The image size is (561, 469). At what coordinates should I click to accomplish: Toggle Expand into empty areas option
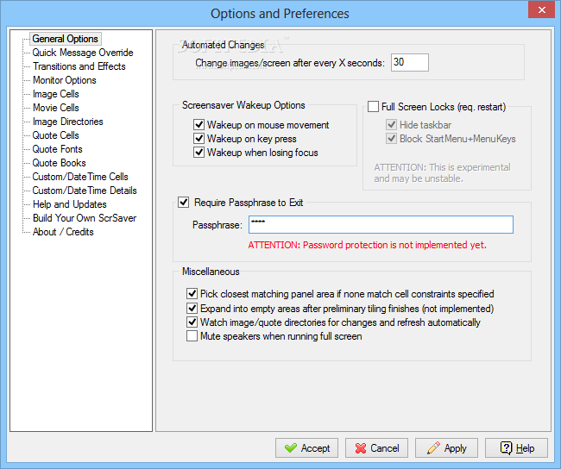click(192, 308)
